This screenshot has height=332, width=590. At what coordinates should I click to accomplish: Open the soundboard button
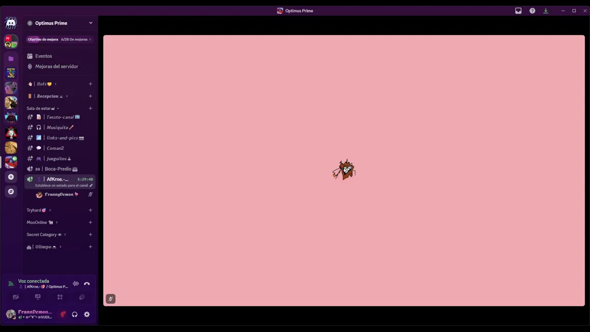pyautogui.click(x=82, y=297)
